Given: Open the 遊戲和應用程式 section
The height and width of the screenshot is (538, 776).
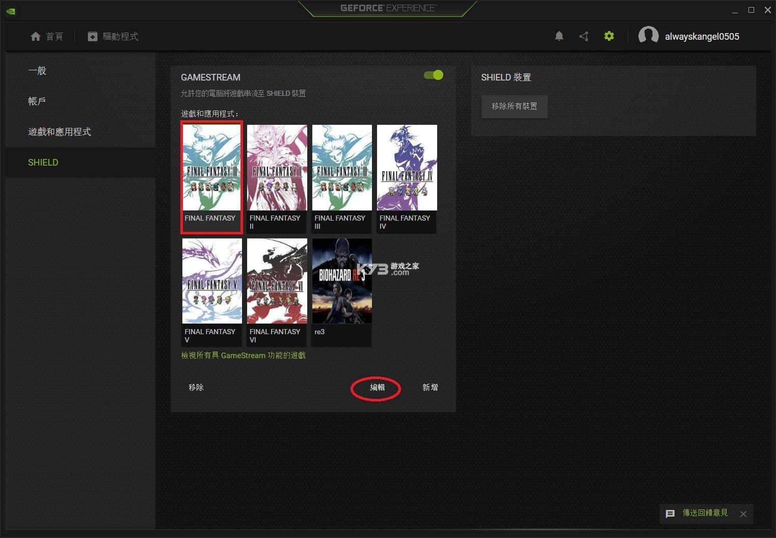Looking at the screenshot, I should [x=60, y=131].
